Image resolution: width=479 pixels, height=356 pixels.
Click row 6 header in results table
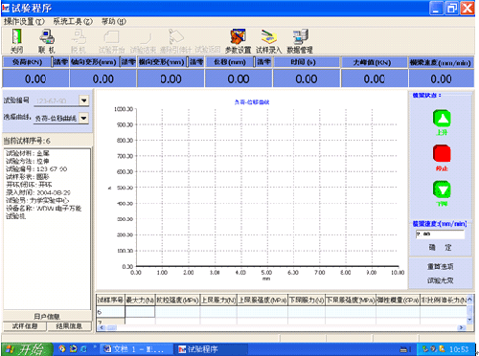pos(110,312)
